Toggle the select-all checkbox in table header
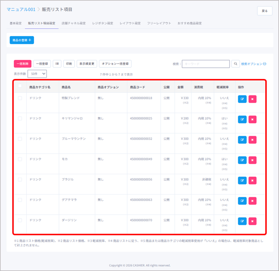 [20, 86]
